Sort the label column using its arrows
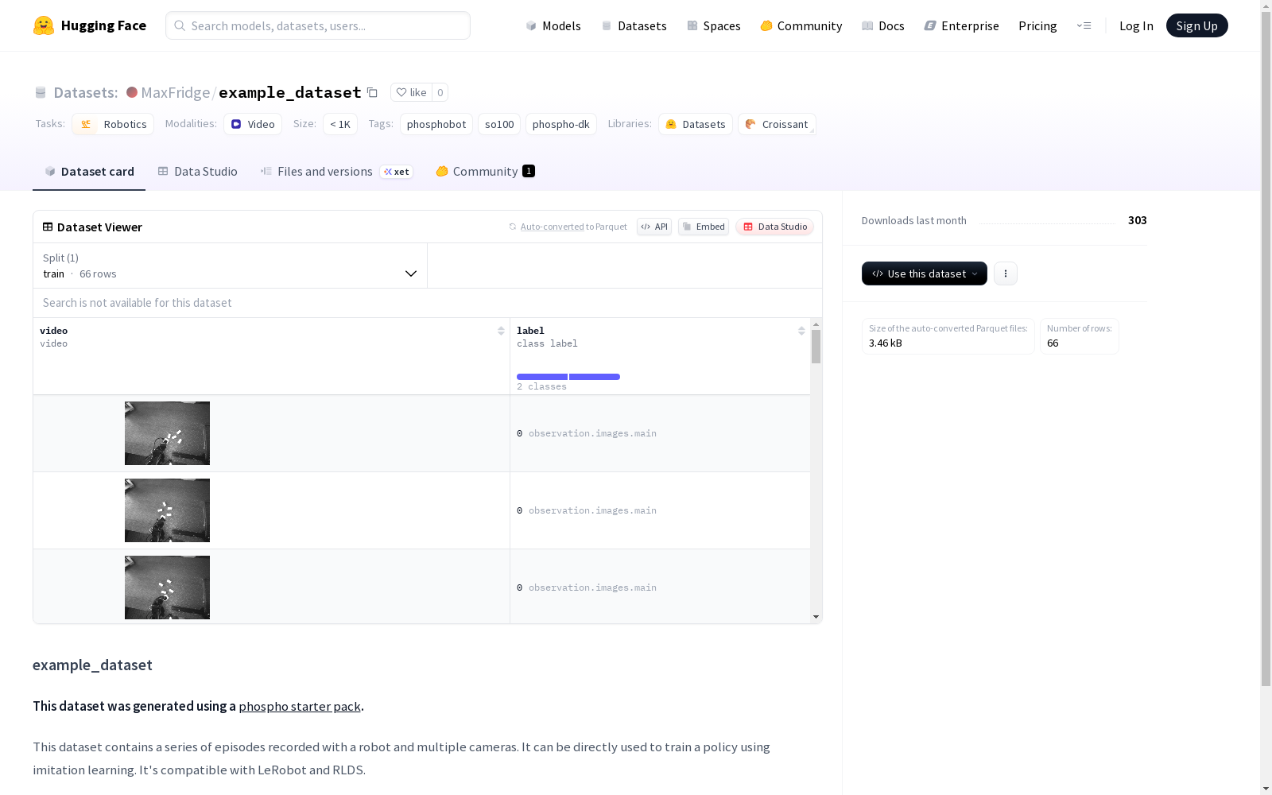Image resolution: width=1272 pixels, height=795 pixels. [801, 331]
